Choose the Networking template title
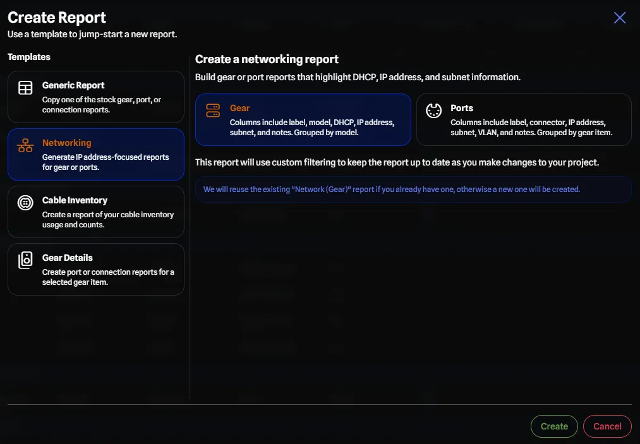The width and height of the screenshot is (640, 444). coord(67,143)
